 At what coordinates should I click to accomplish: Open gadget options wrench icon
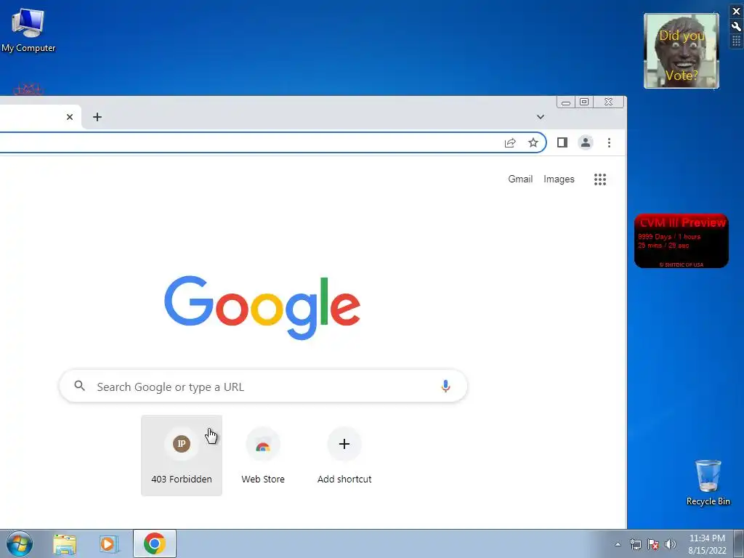[737, 27]
